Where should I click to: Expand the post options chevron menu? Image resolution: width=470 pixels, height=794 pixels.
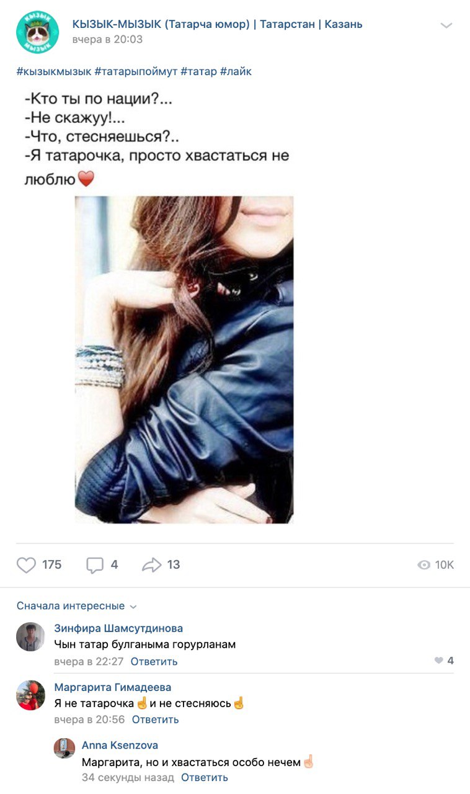[446, 25]
